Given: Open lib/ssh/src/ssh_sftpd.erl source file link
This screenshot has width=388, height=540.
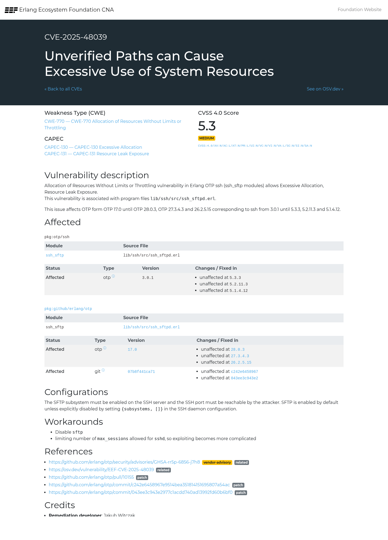Looking at the screenshot, I should 151,327.
